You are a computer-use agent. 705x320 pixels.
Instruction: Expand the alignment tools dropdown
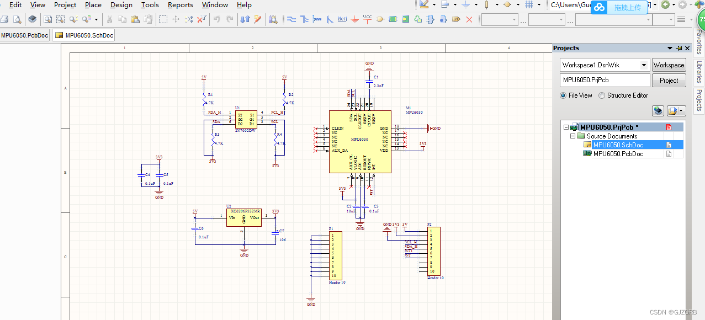tap(455, 5)
